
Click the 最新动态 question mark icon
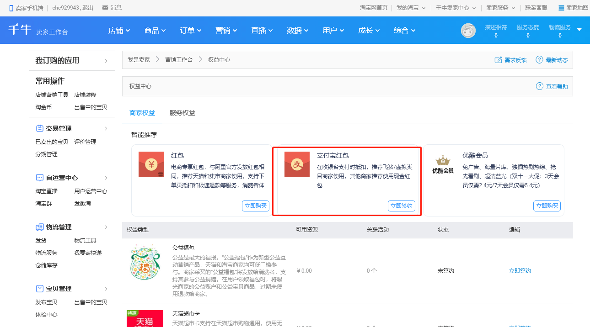(540, 60)
